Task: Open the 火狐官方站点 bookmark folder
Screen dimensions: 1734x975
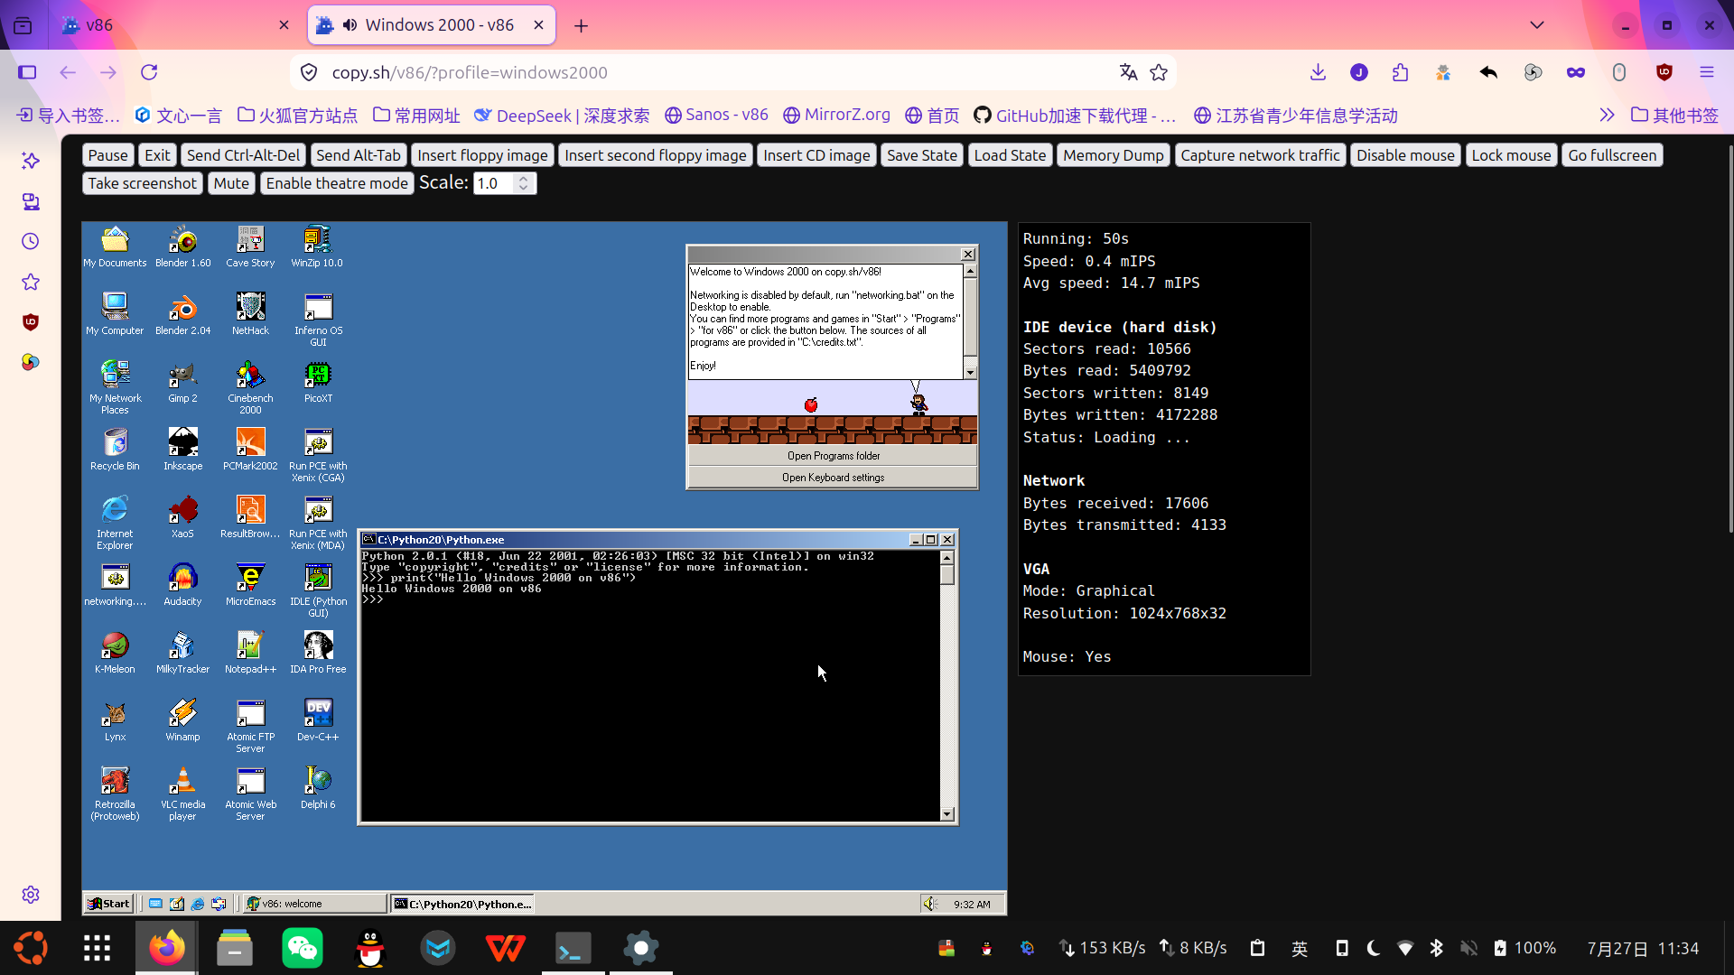Action: (297, 116)
